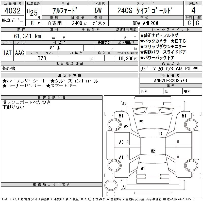The width and height of the screenshot is (203, 203).
Task: Click the 保証書 entry under later-shipped parts
Action: pos(9,69)
